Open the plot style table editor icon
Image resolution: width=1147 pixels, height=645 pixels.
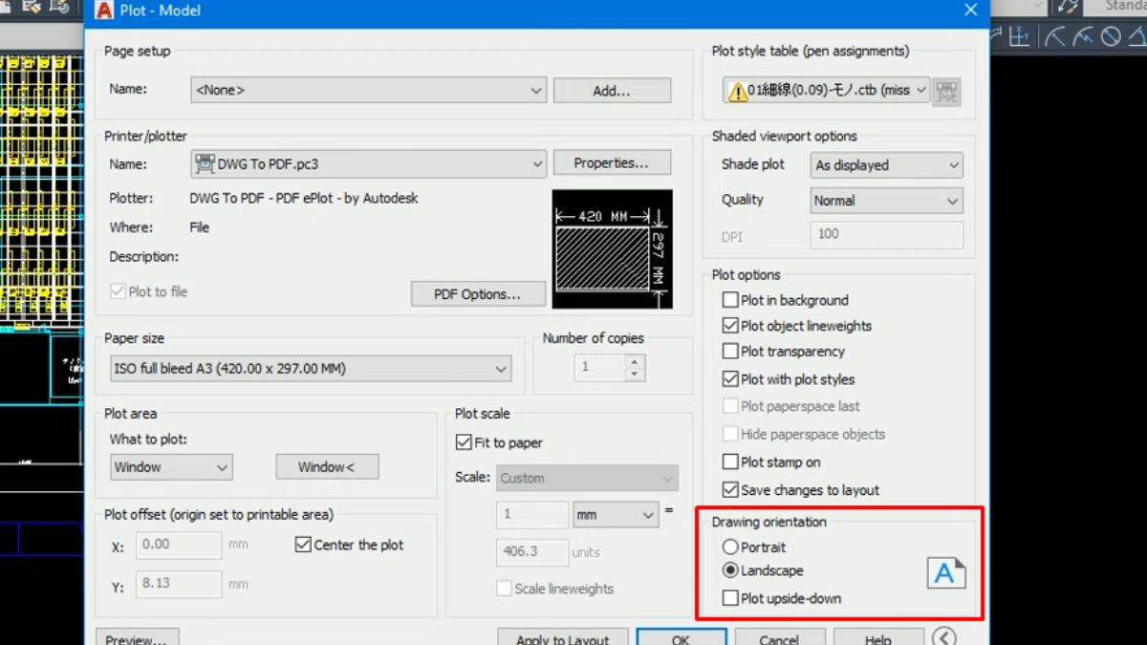[x=947, y=91]
